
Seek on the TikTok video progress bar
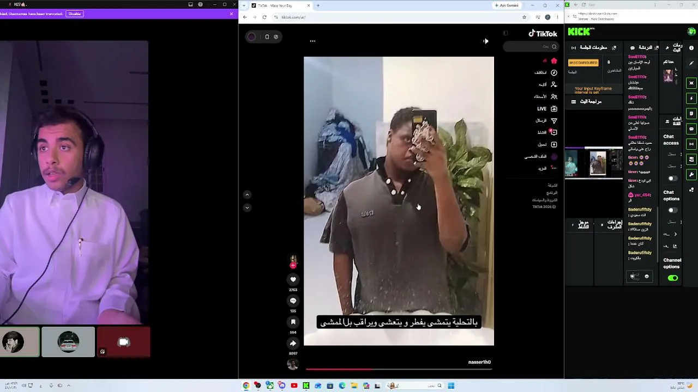pos(399,369)
